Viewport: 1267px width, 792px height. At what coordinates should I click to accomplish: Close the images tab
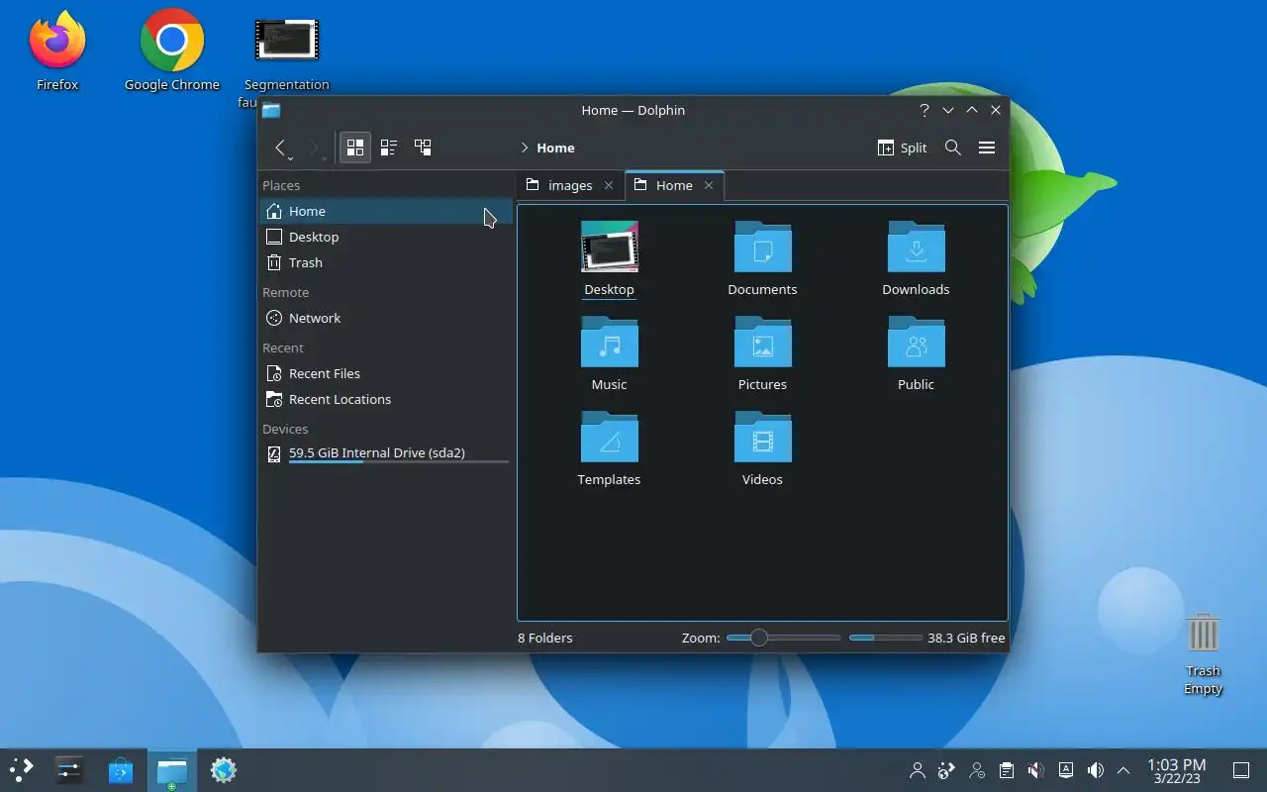coord(609,185)
